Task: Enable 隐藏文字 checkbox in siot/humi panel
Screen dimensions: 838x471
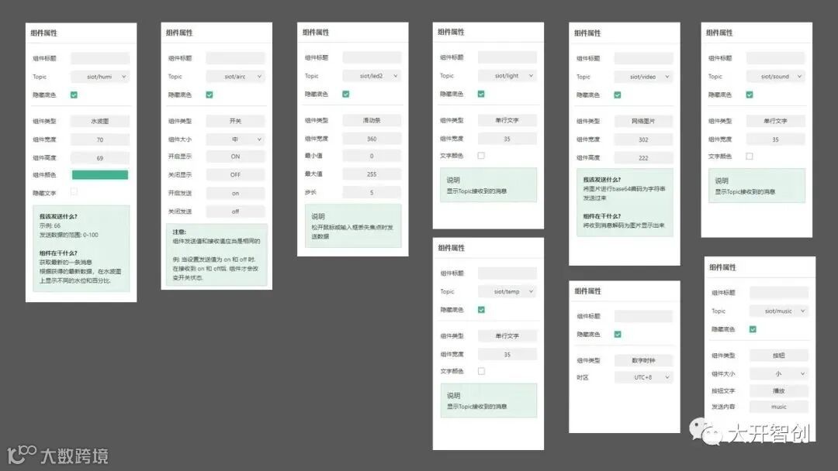Action: (74, 191)
